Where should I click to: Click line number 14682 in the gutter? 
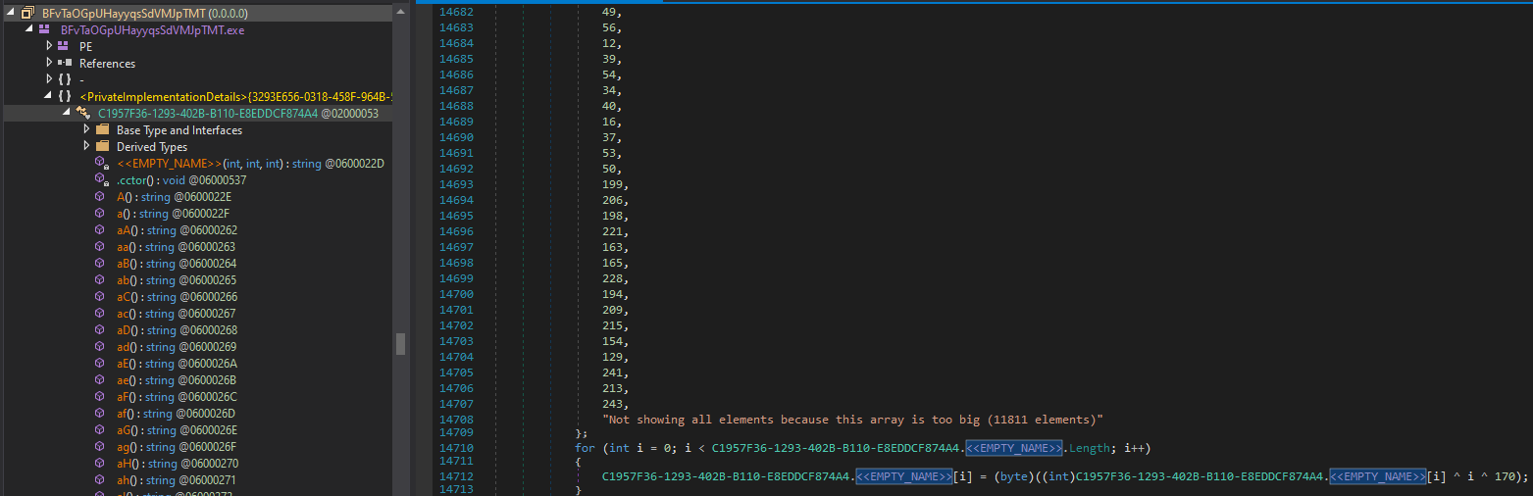456,11
